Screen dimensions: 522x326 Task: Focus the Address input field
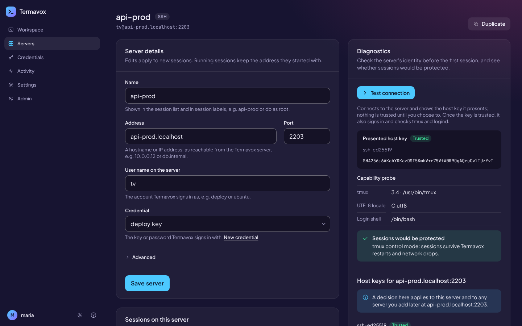(201, 136)
